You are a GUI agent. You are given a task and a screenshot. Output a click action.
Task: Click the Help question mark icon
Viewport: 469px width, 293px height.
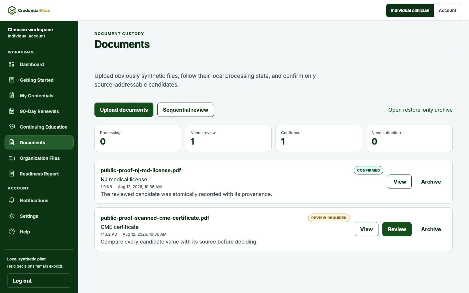tap(12, 231)
